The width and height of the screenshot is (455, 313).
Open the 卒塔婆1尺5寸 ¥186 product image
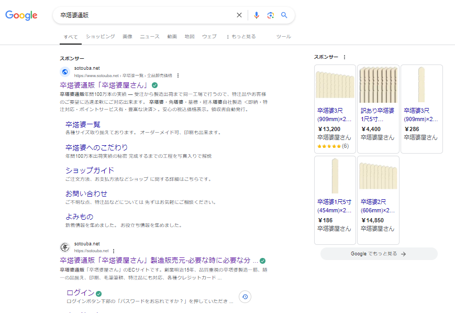[x=335, y=176]
